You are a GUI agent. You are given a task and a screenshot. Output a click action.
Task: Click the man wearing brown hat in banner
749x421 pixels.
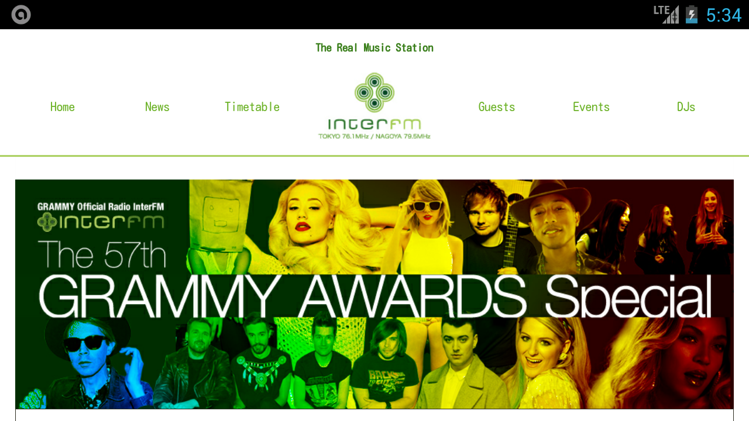548,225
